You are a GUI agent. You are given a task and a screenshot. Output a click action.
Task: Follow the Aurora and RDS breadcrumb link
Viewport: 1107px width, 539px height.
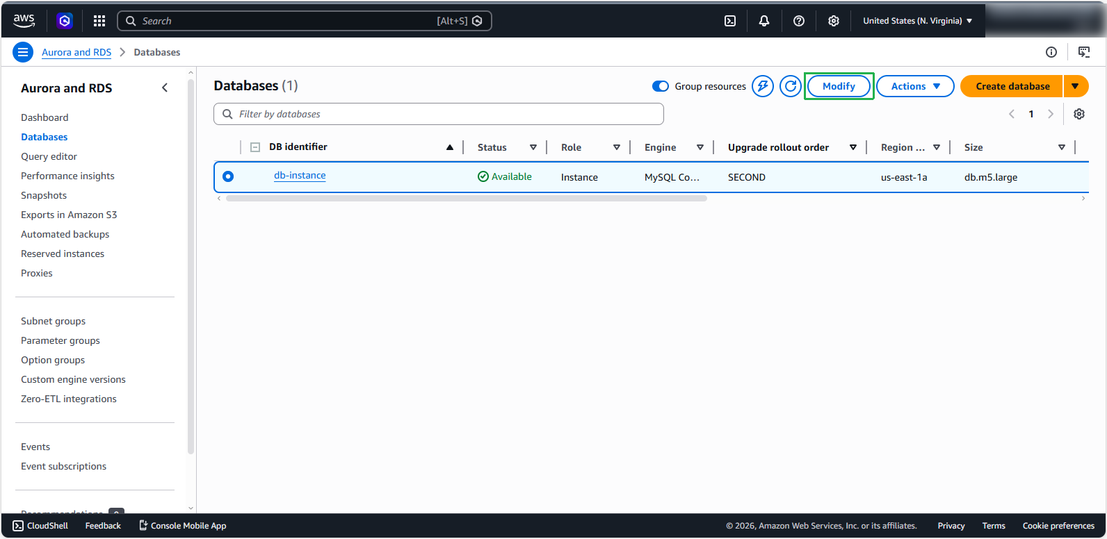(76, 52)
